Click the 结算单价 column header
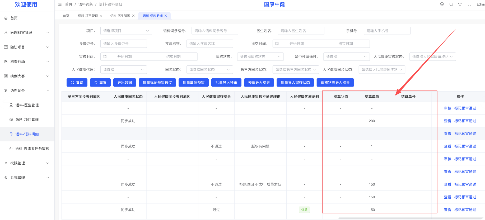 click(372, 97)
